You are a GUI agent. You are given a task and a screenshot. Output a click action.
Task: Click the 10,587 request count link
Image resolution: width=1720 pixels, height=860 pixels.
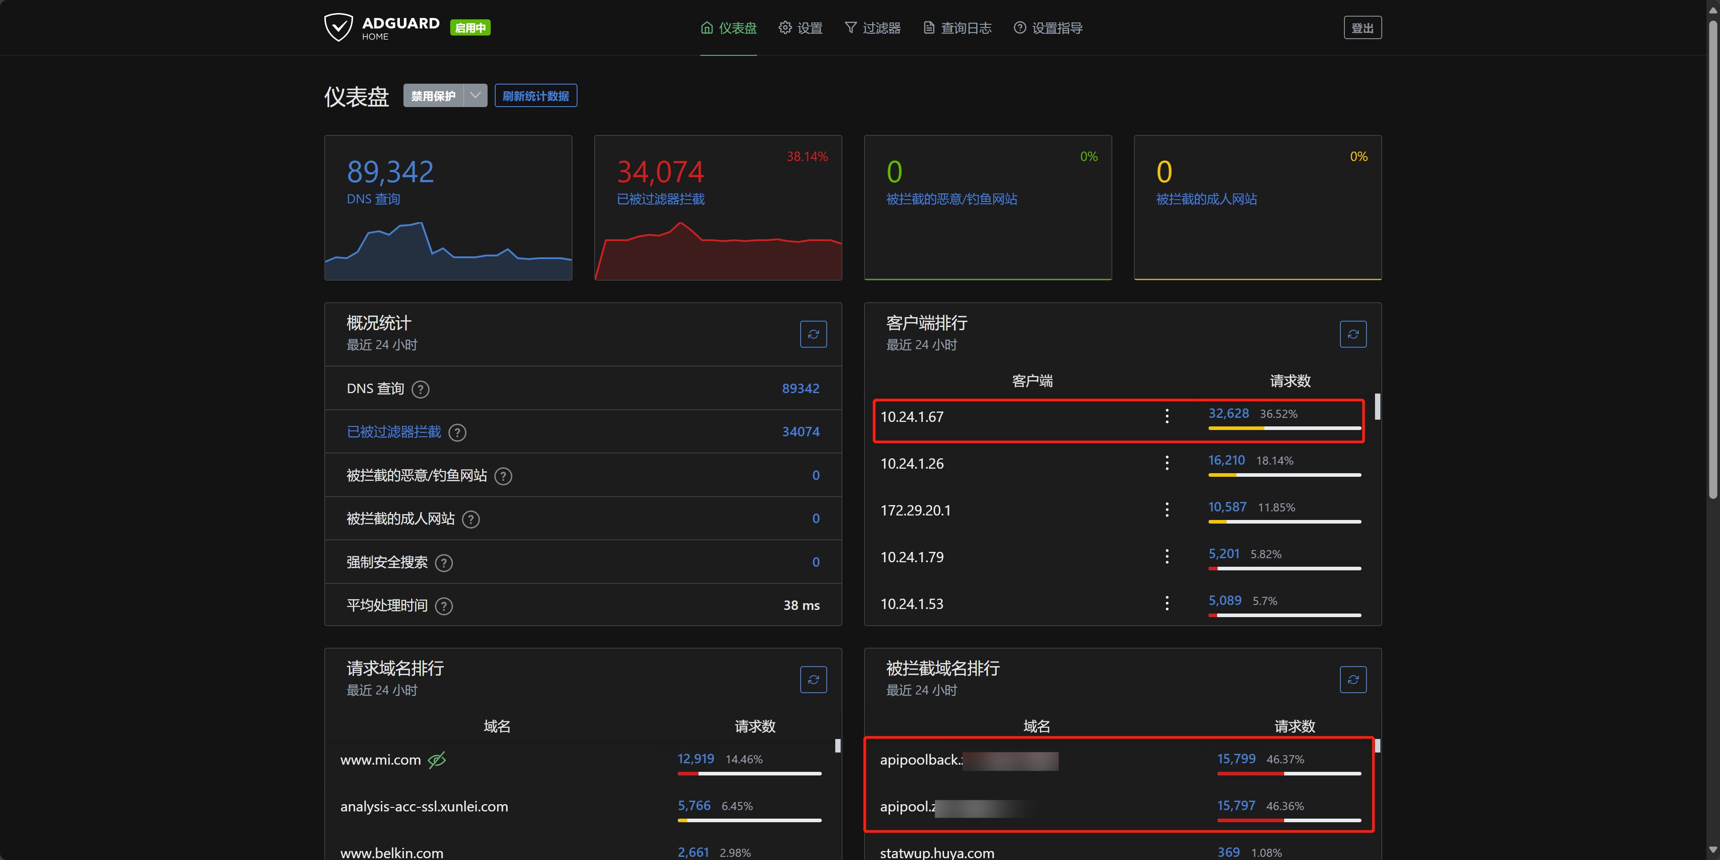click(x=1227, y=507)
